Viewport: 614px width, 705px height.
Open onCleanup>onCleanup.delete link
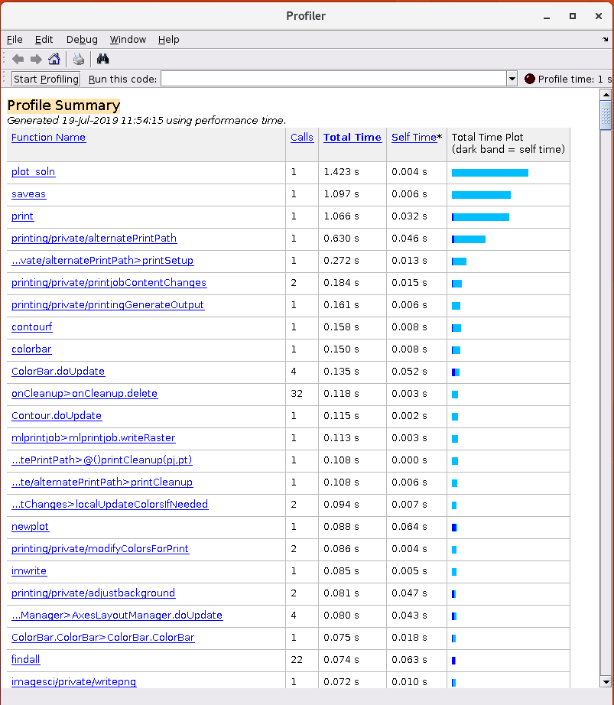(85, 394)
